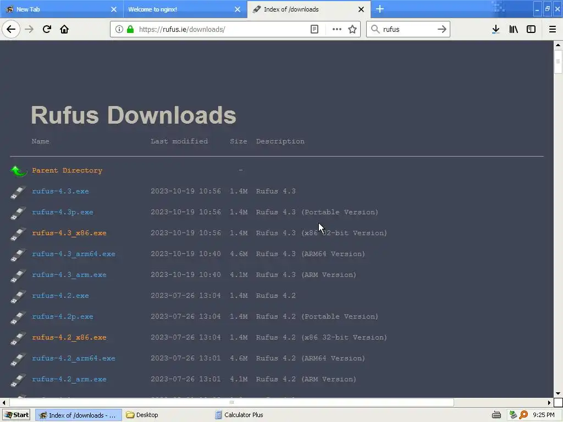Reload the current page
This screenshot has width=563, height=422.
[x=47, y=29]
